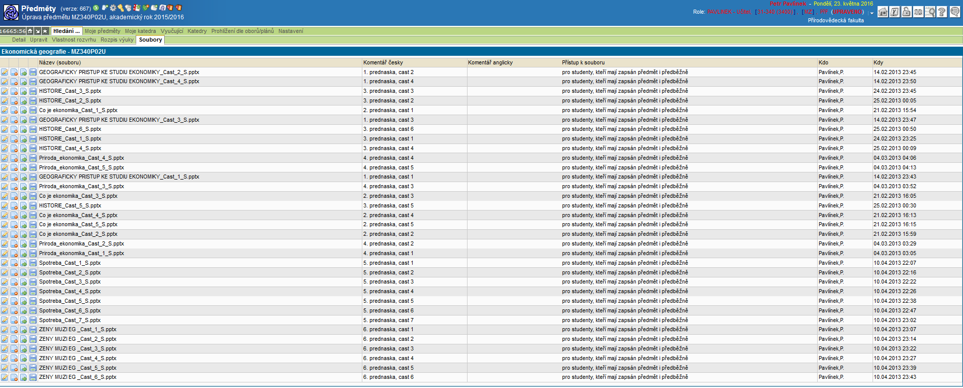Select Prohlížení dle oborů/plánů menu item
The height and width of the screenshot is (388, 963).
tap(242, 31)
